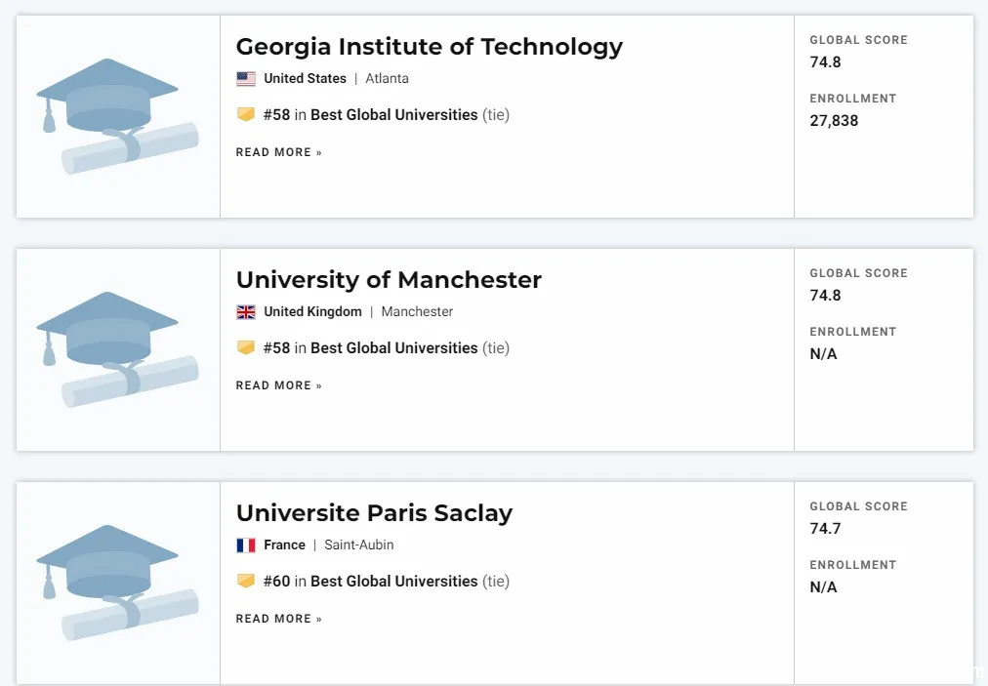This screenshot has height=686, width=988.
Task: Open the Georgia Institute of Technology title link
Action: [x=430, y=47]
